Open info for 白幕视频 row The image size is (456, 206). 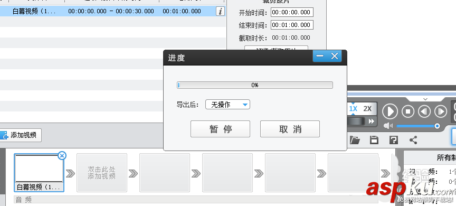(x=221, y=11)
